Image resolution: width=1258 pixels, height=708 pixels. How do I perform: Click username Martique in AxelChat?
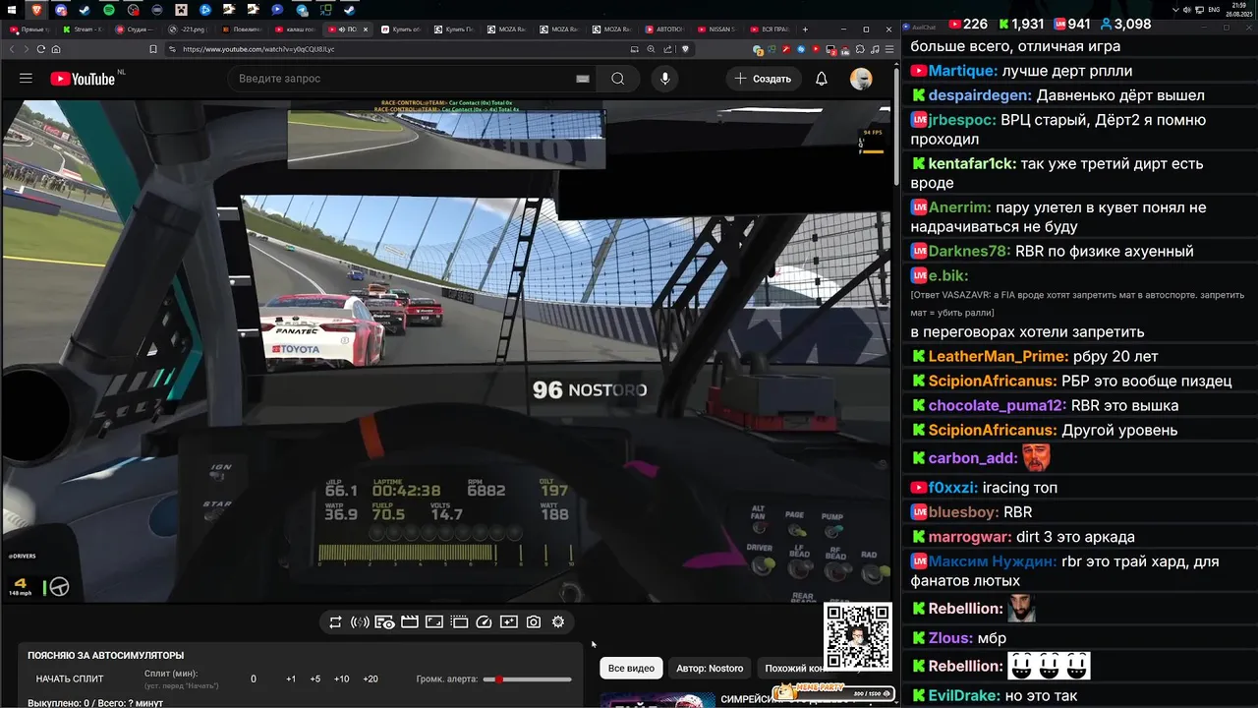[963, 71]
